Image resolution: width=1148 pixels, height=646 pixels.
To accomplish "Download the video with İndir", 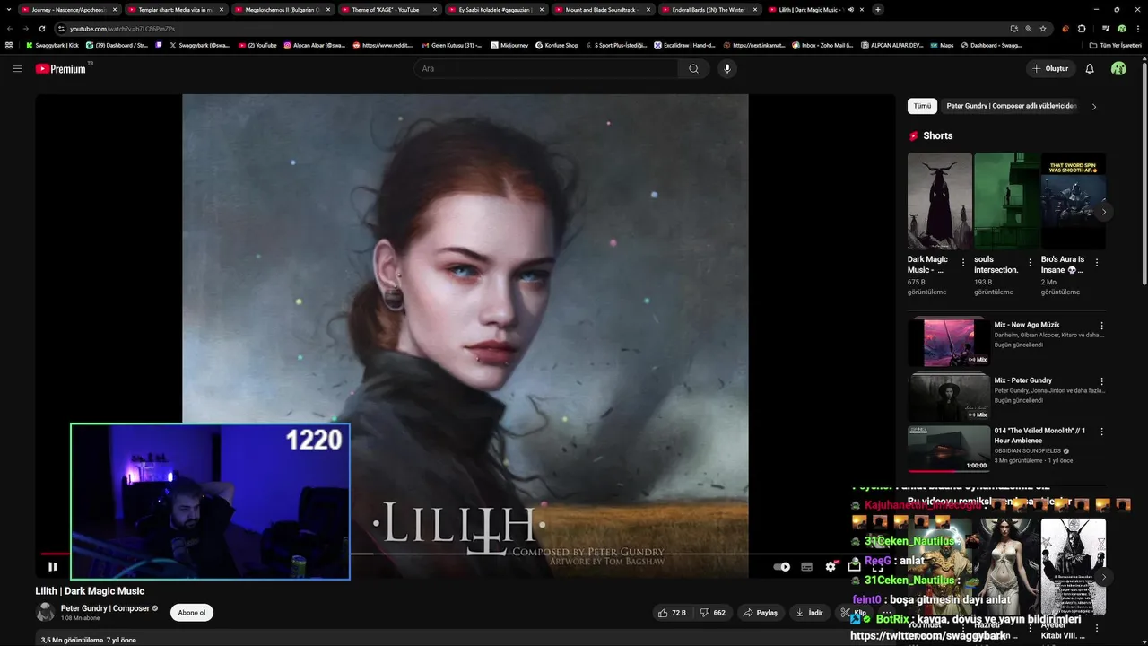I will (x=809, y=613).
